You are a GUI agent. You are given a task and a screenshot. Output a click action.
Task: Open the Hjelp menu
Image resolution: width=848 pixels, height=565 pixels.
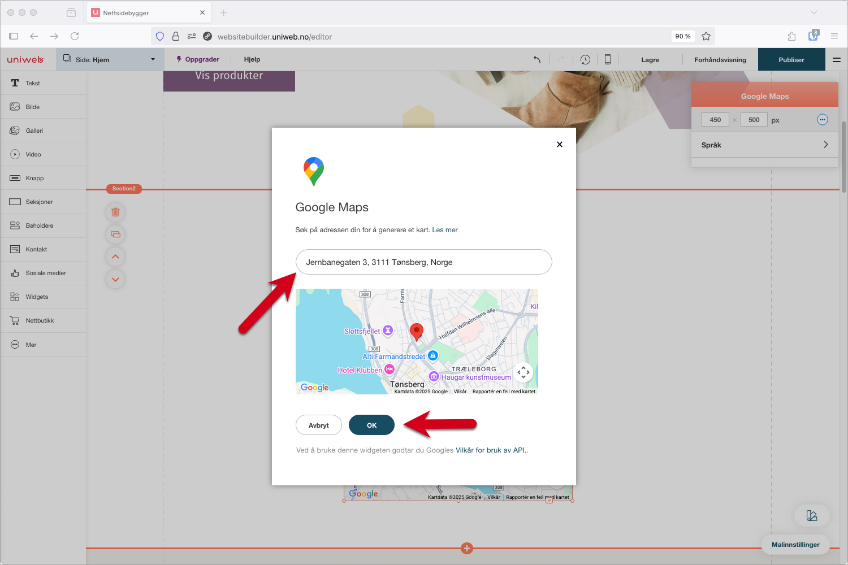click(x=252, y=59)
